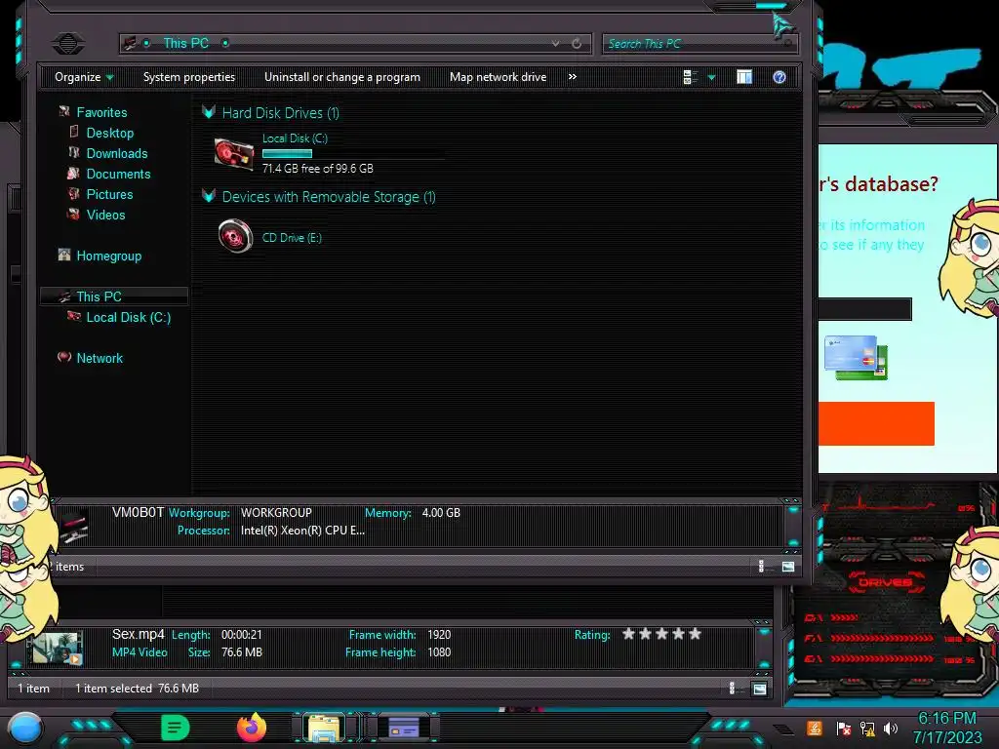Switch back window to thumbnails view icon

(759, 689)
